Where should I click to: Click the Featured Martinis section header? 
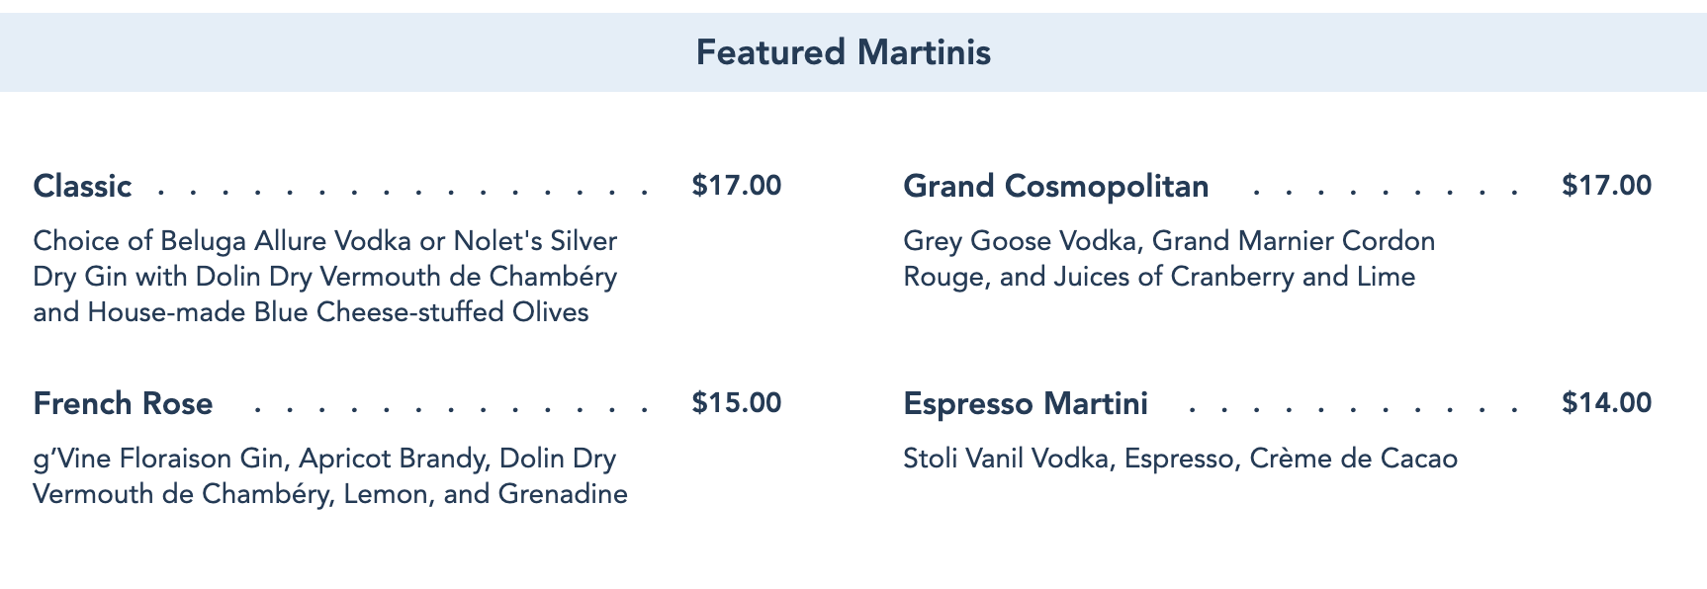843,52
